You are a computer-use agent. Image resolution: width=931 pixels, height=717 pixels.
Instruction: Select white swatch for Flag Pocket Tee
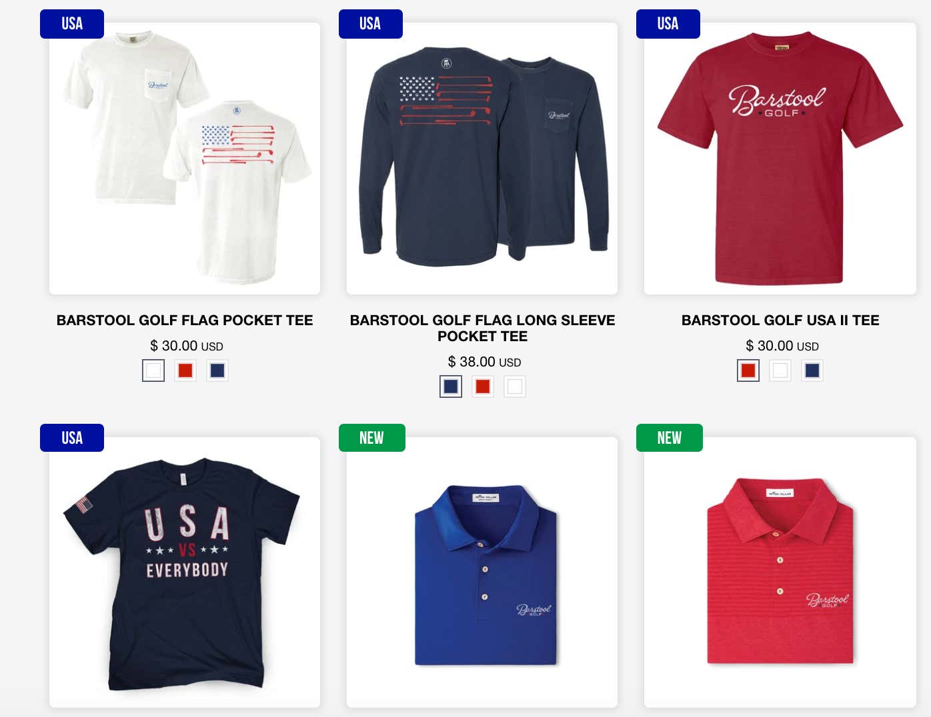[x=153, y=370]
